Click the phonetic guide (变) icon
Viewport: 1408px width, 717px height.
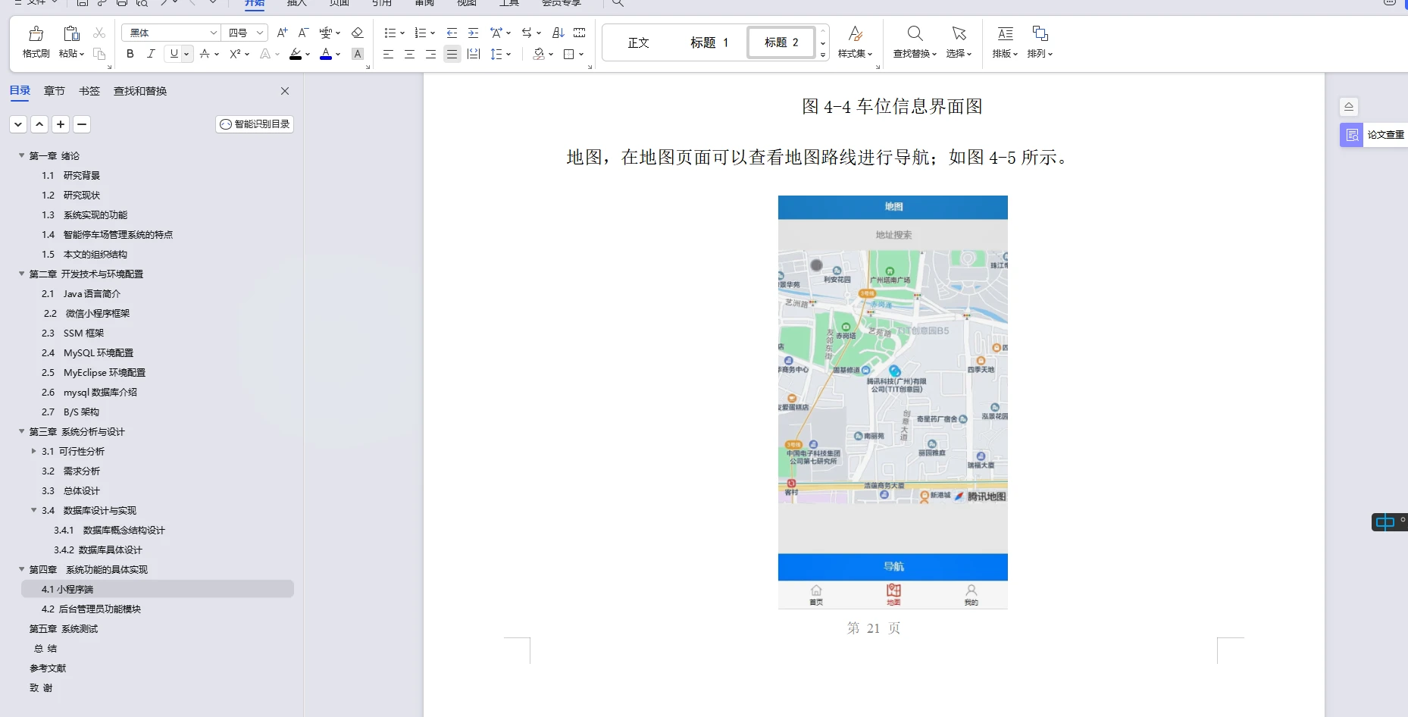(x=326, y=33)
